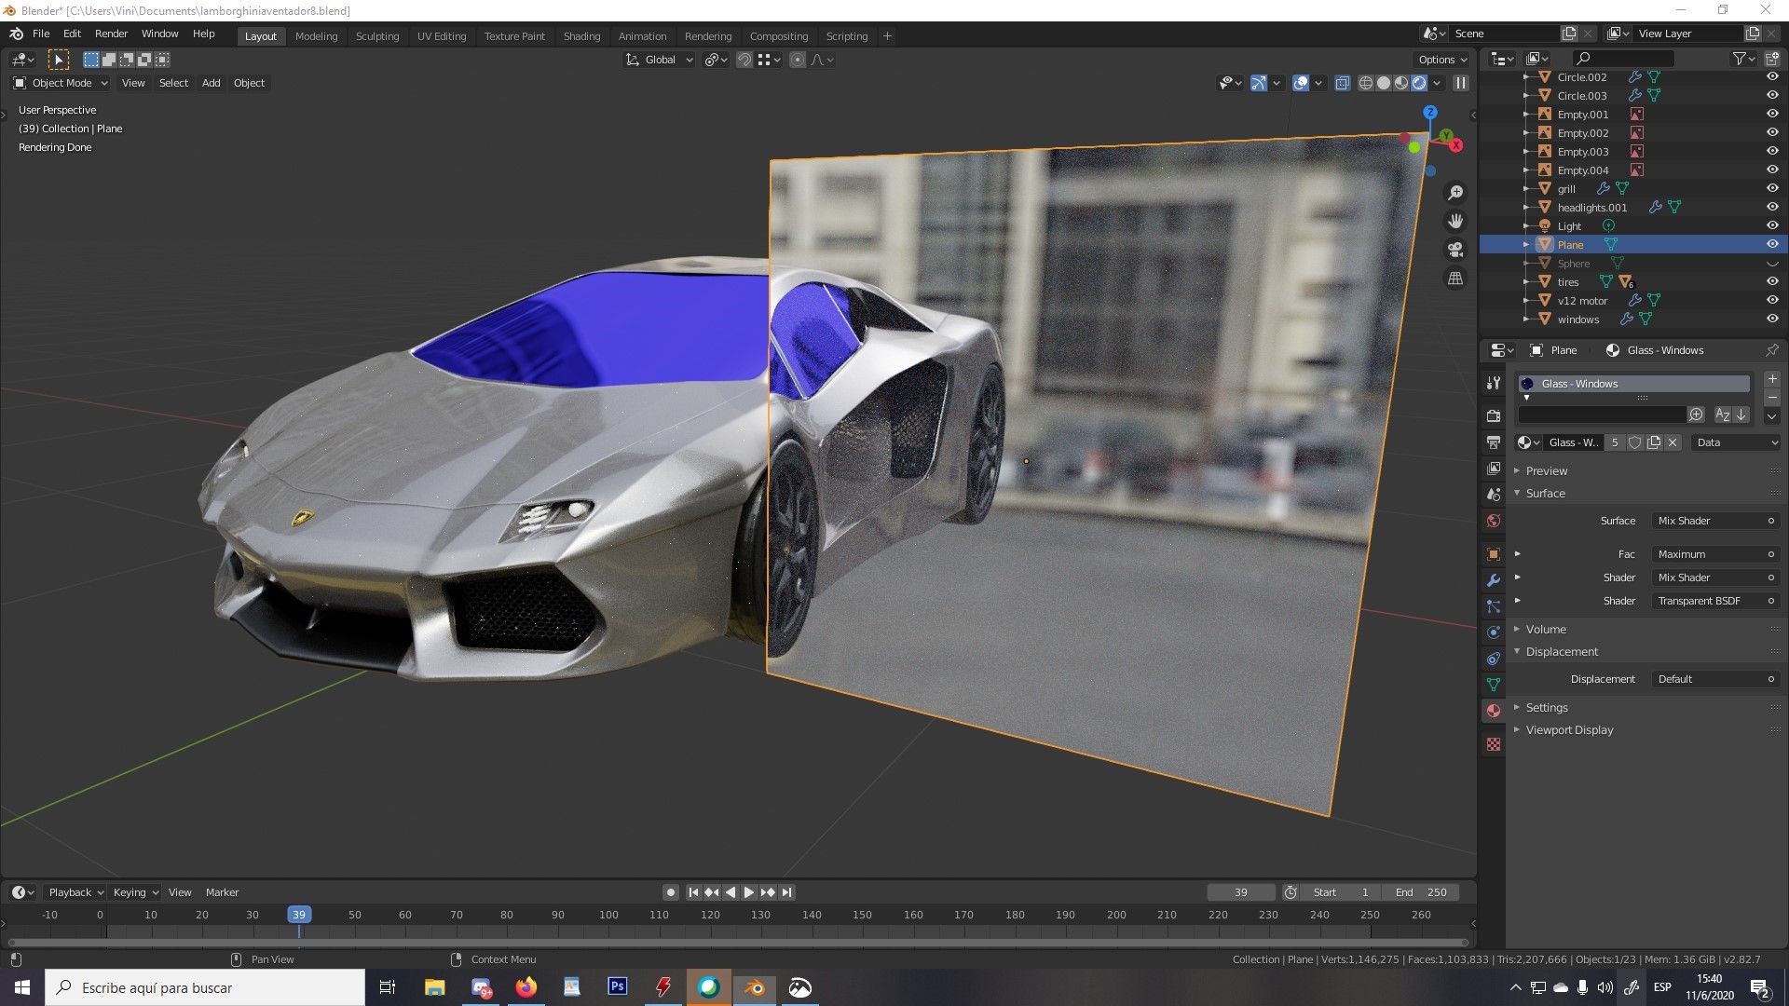Open the Object Mode dropdown

[61, 83]
